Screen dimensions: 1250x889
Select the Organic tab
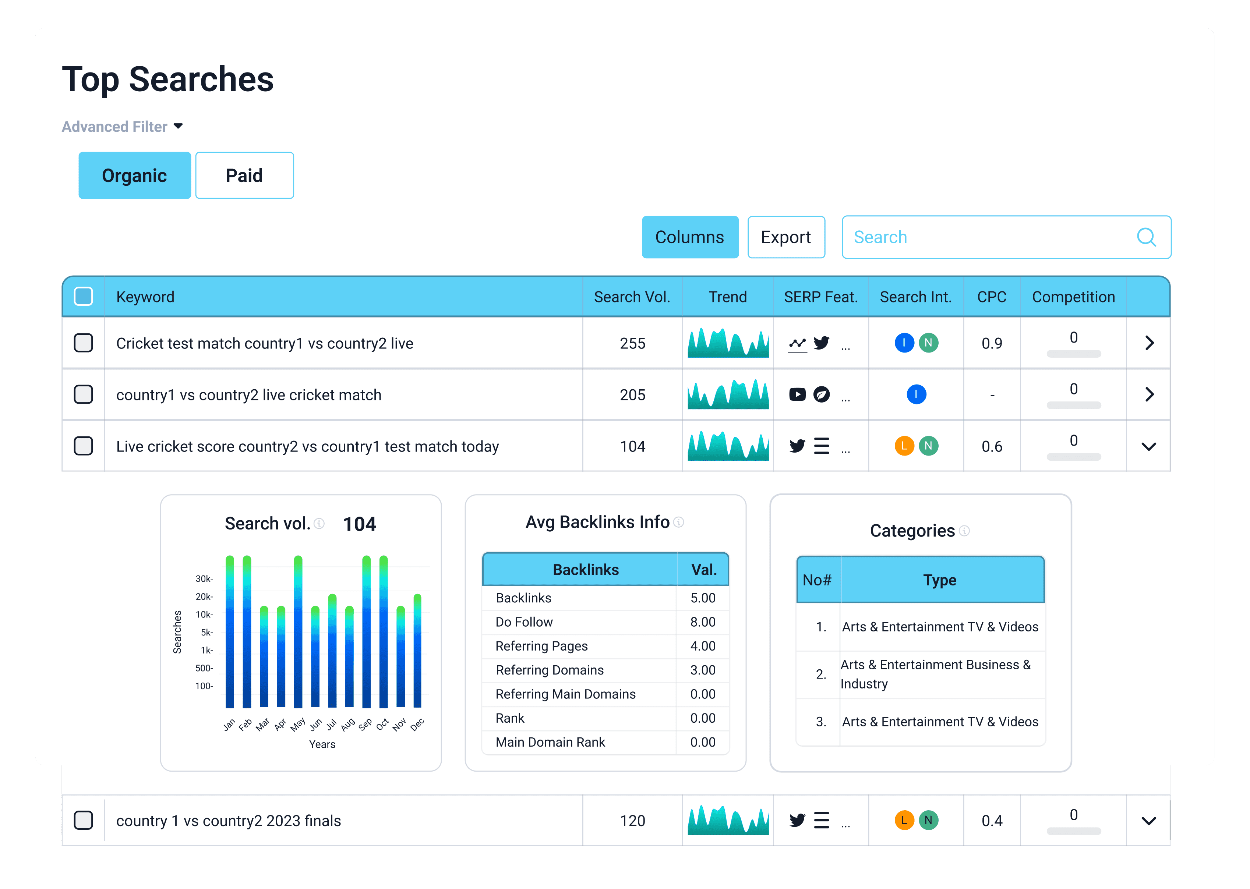(135, 176)
